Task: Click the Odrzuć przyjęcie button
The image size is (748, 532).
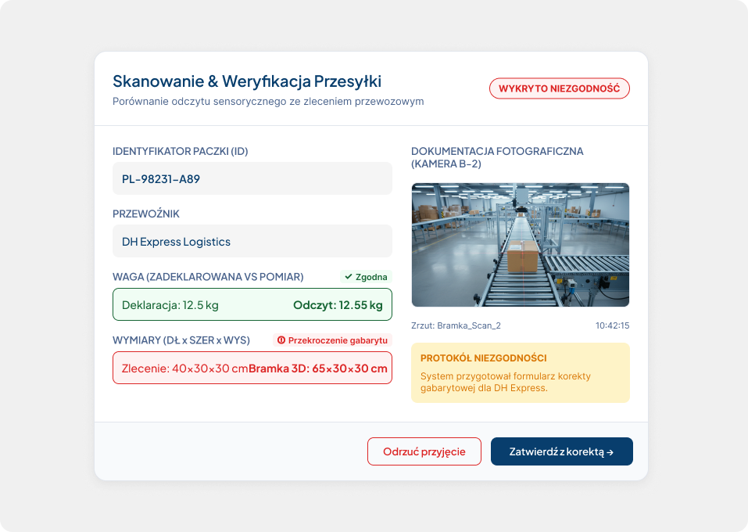Action: (x=424, y=451)
